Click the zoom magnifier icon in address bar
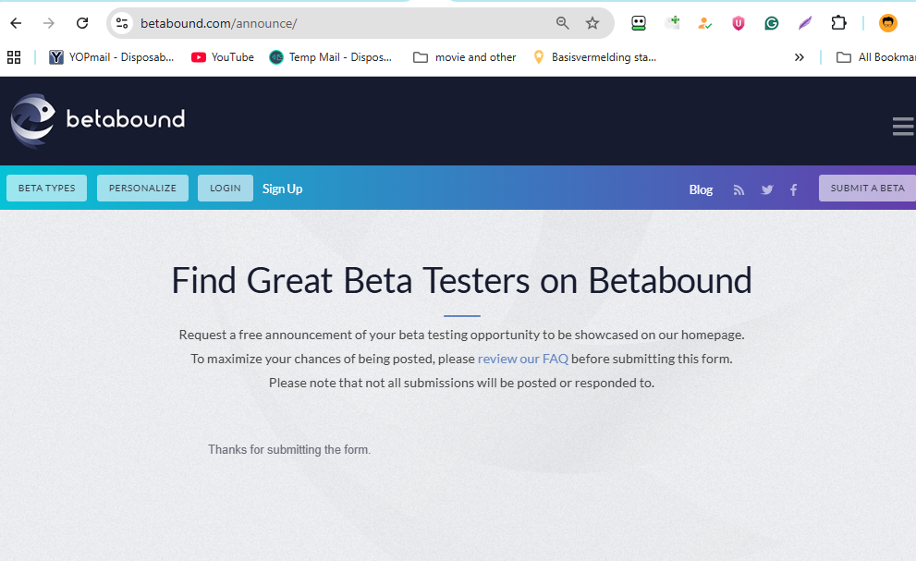Viewport: 916px width, 561px height. (x=563, y=23)
